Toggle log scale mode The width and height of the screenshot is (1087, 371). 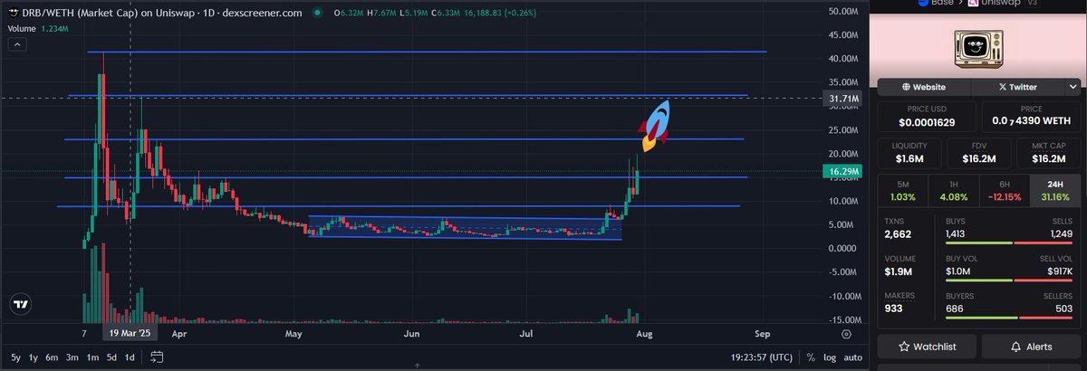point(829,357)
